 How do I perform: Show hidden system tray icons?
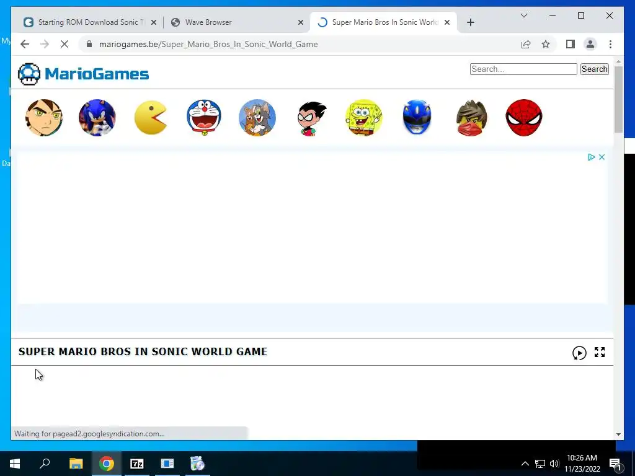pos(525,464)
